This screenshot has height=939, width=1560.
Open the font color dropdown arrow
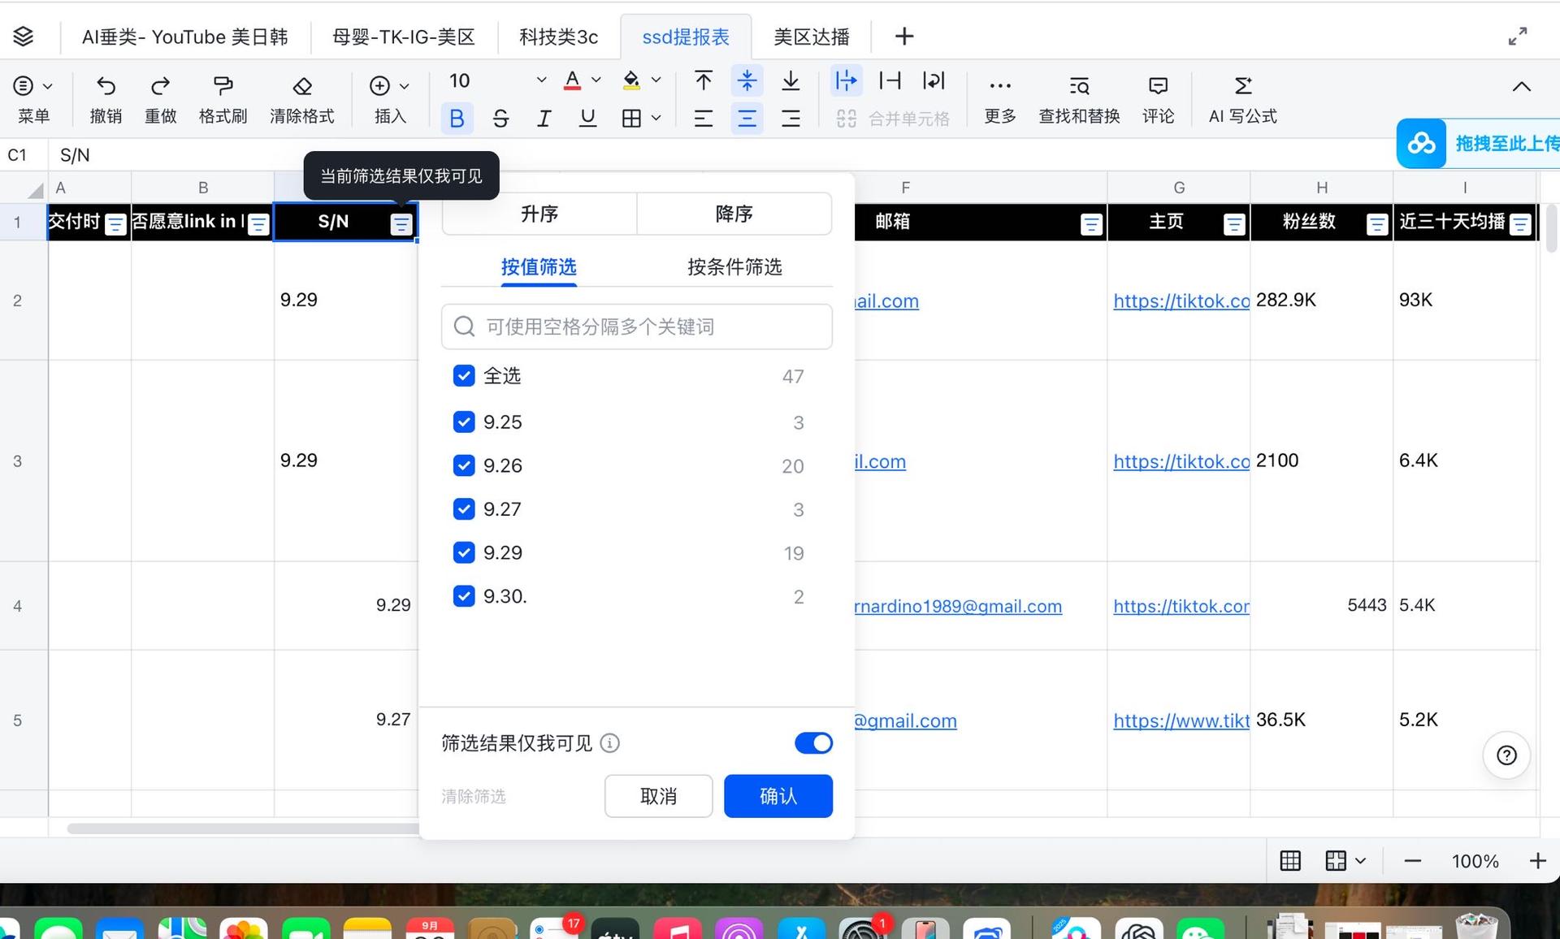[596, 80]
